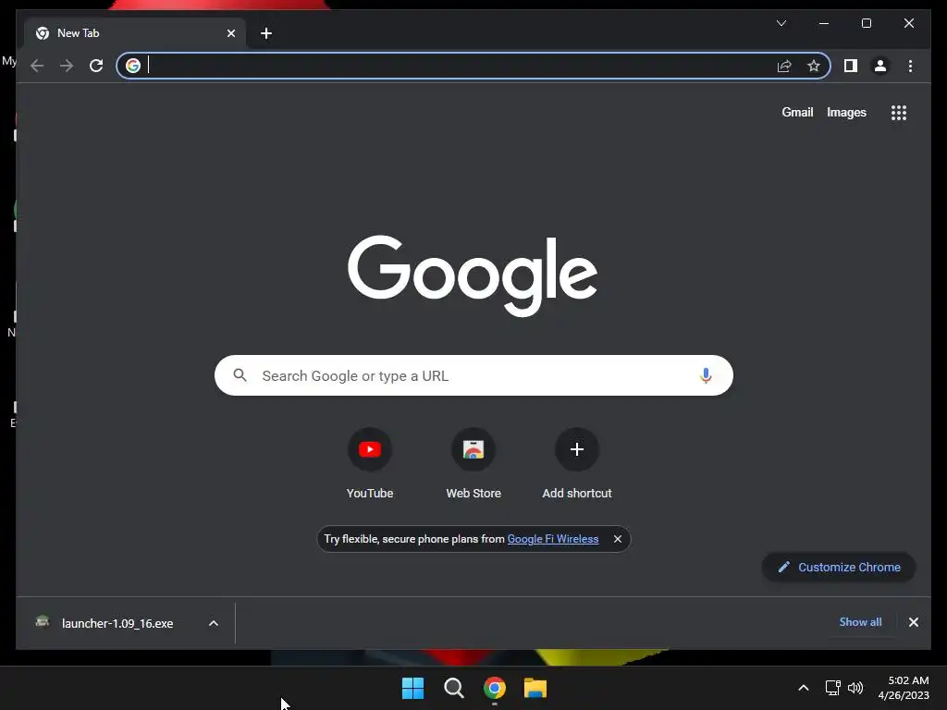Open the downloaded launcher-1.09_16.exe file
The image size is (947, 710).
(x=117, y=623)
